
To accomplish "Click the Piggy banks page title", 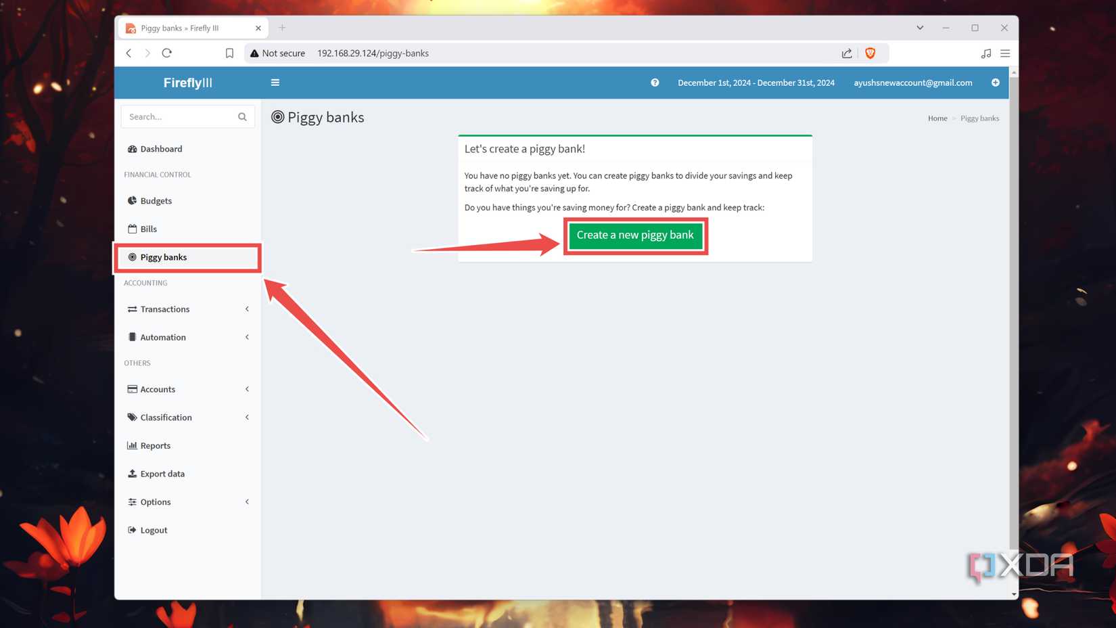I will coord(326,118).
